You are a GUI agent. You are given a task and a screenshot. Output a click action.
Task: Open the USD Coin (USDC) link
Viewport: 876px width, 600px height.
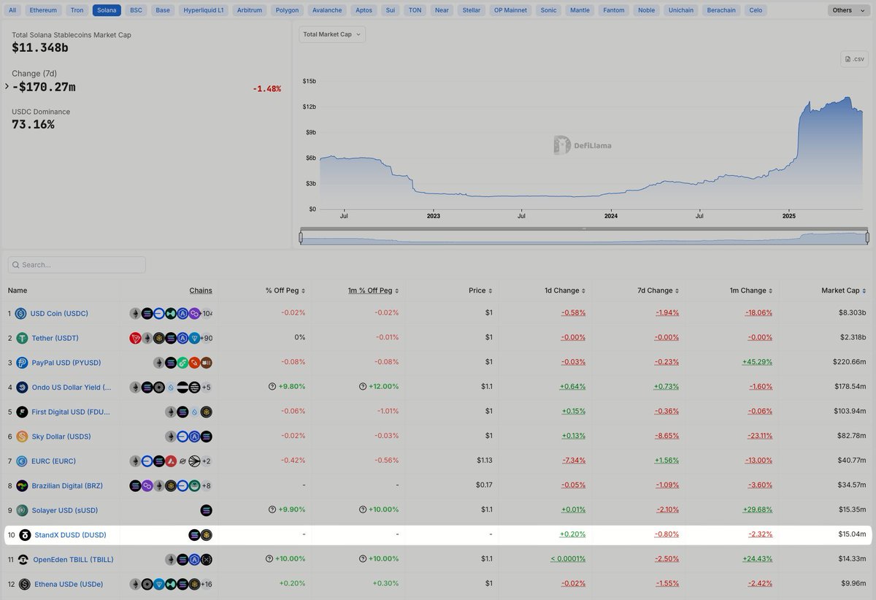click(x=60, y=313)
